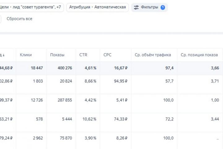
Task: Sort by Ср. объём трафика header
Action: pos(153,55)
